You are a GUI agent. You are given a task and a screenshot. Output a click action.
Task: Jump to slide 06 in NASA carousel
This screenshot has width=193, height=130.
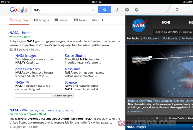(152, 118)
